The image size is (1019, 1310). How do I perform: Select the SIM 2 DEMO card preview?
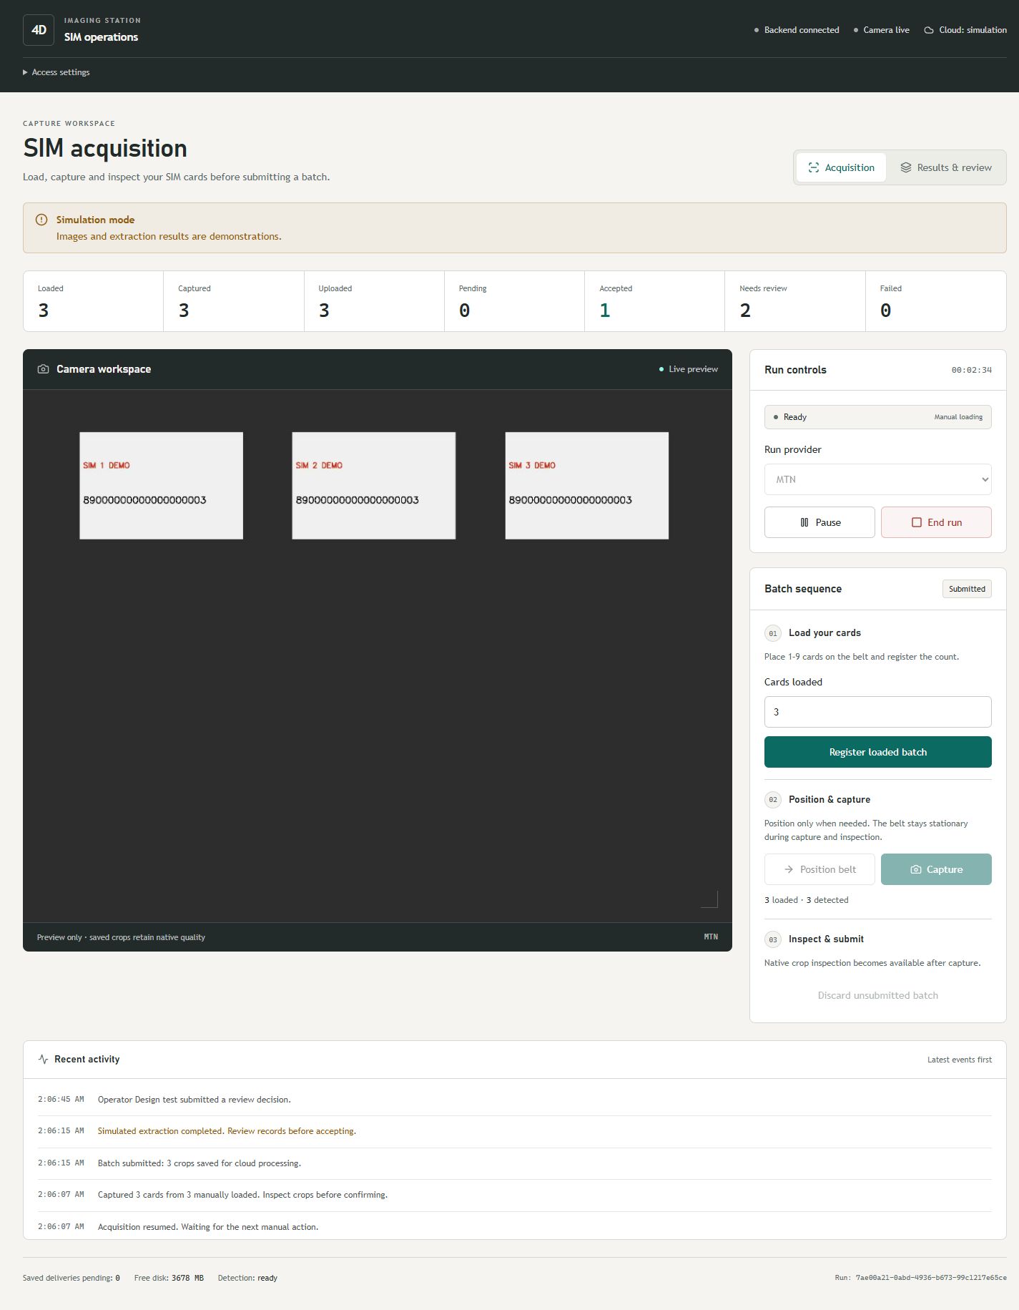coord(374,486)
